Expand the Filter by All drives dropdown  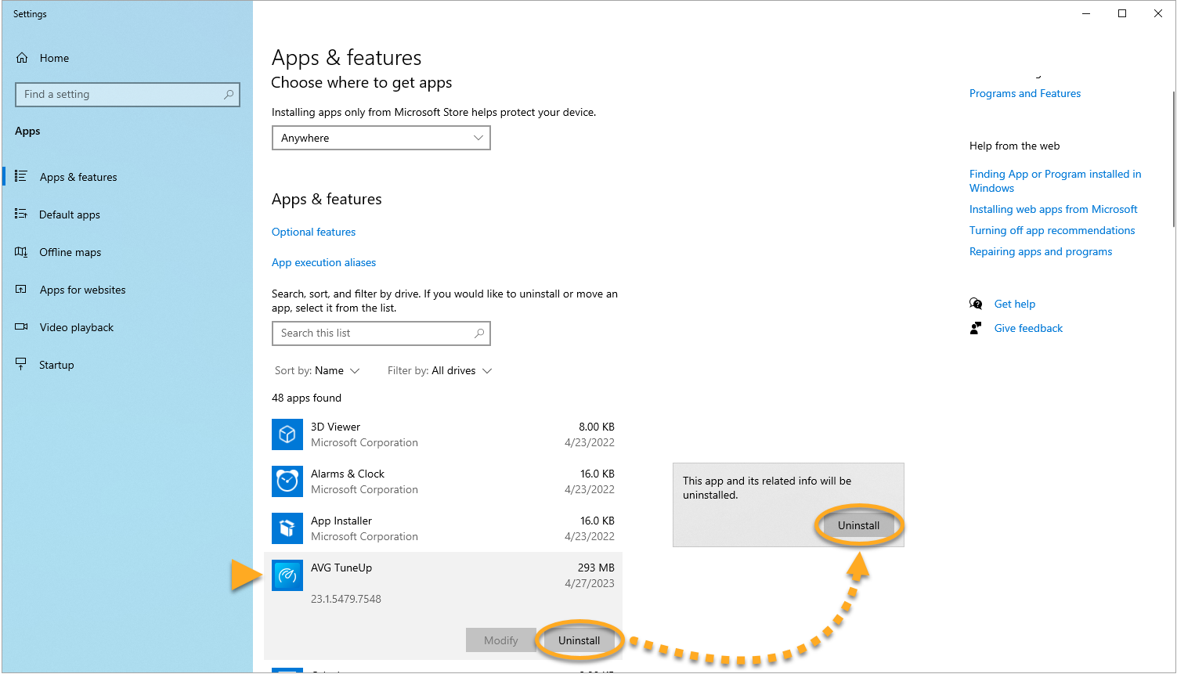click(439, 371)
